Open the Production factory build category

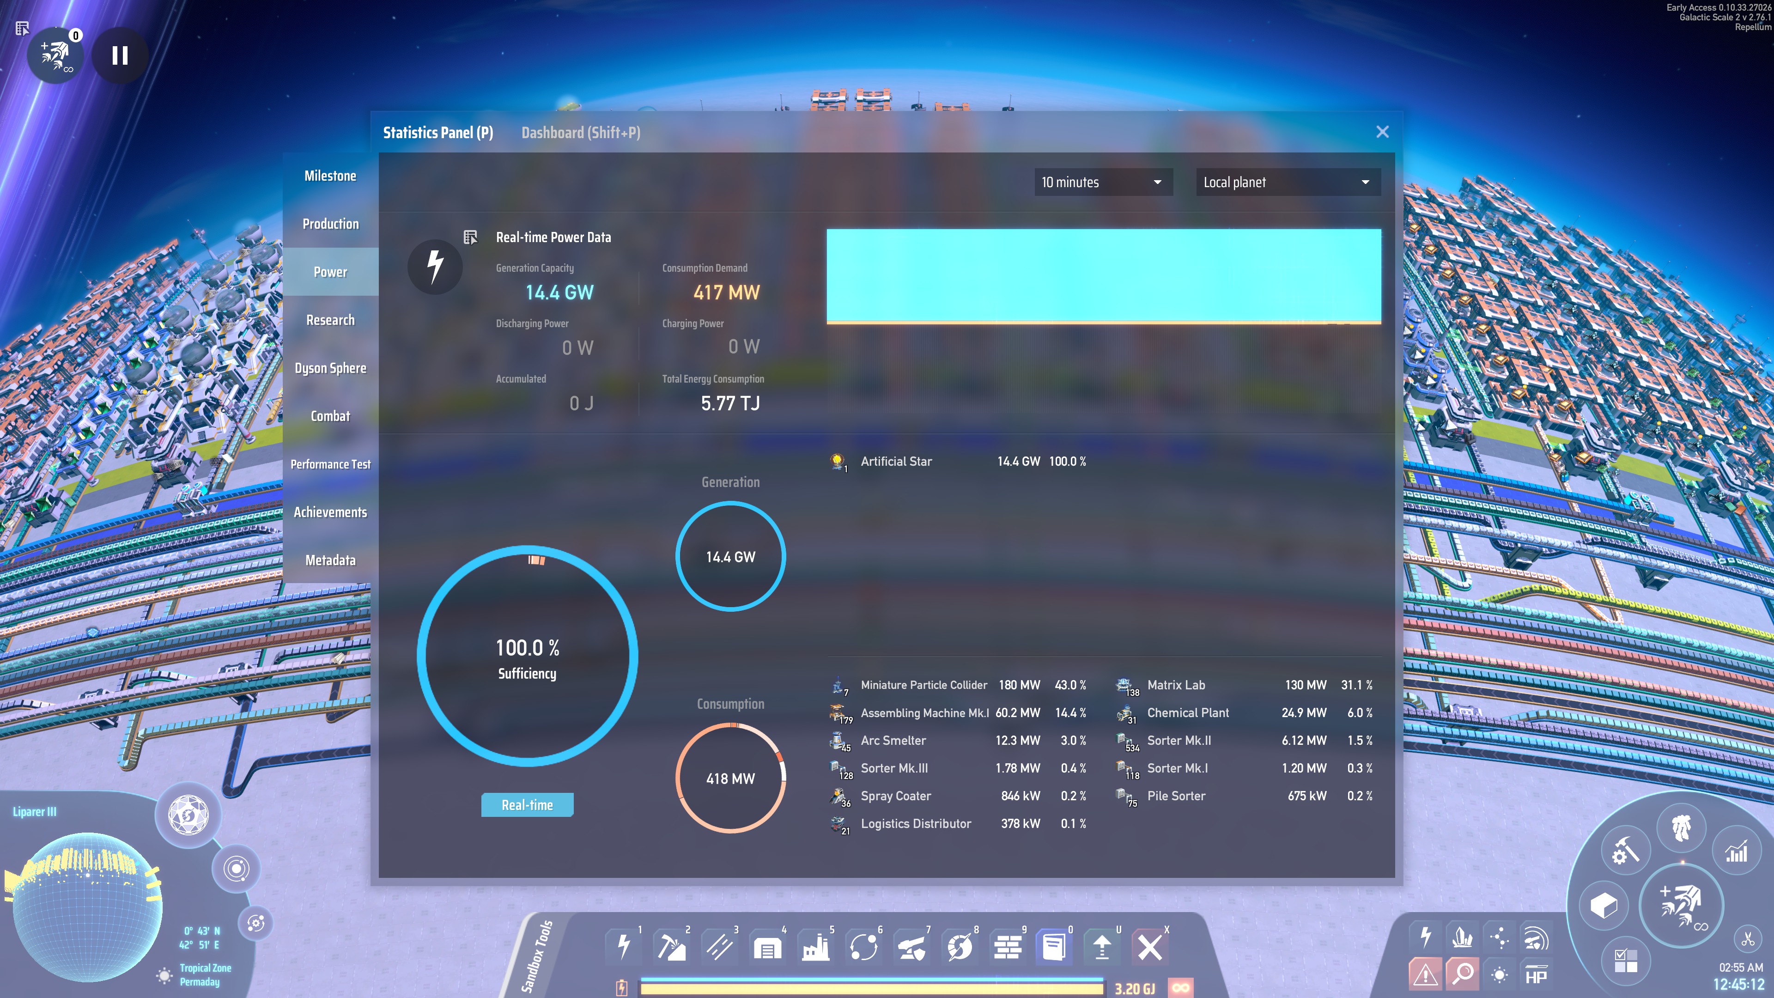click(x=815, y=947)
